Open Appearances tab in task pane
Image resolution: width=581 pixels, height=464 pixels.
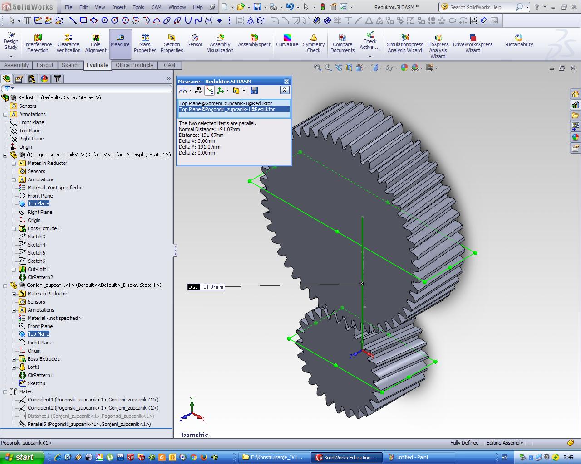[576, 137]
